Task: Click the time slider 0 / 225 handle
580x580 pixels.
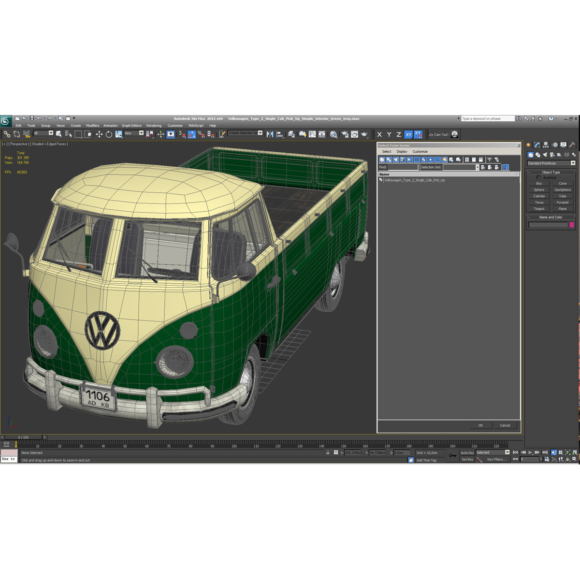Action: click(23, 437)
